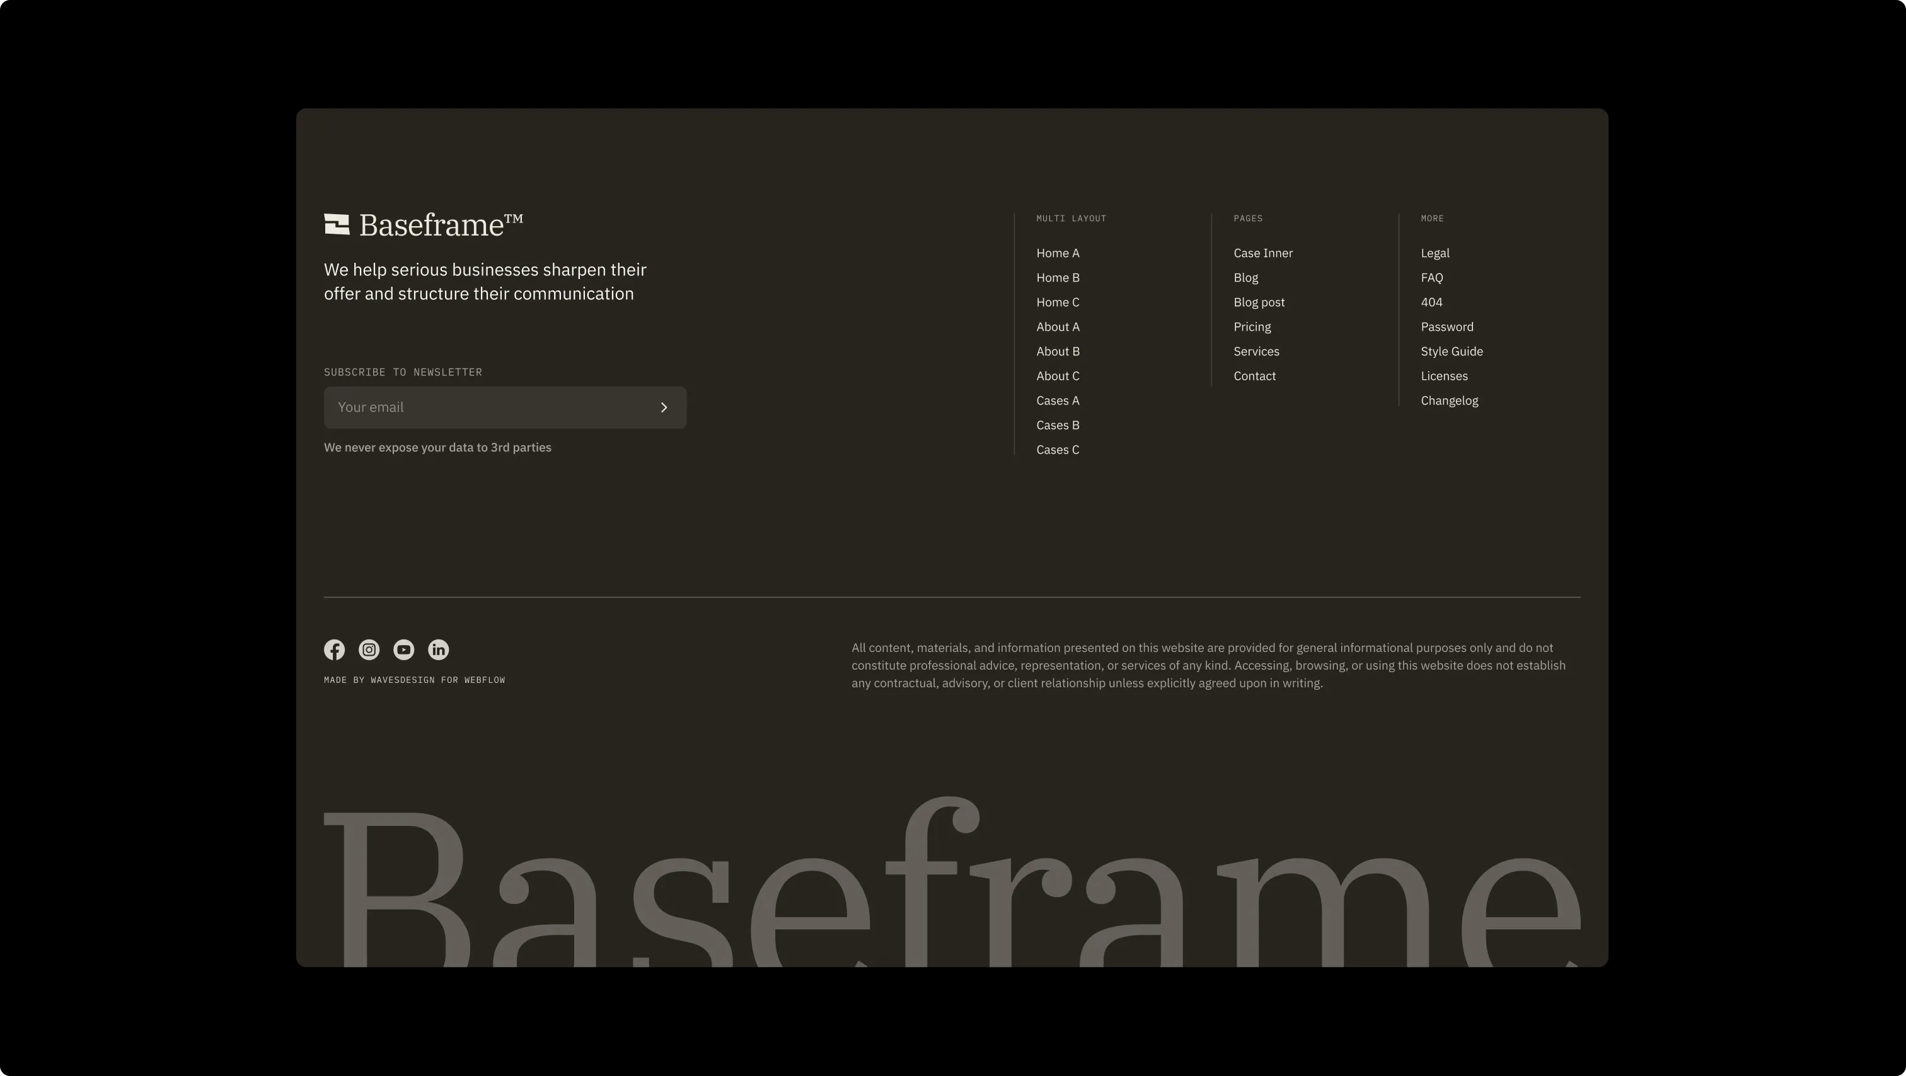The height and width of the screenshot is (1076, 1906).
Task: Go to the Contact page
Action: (1255, 375)
